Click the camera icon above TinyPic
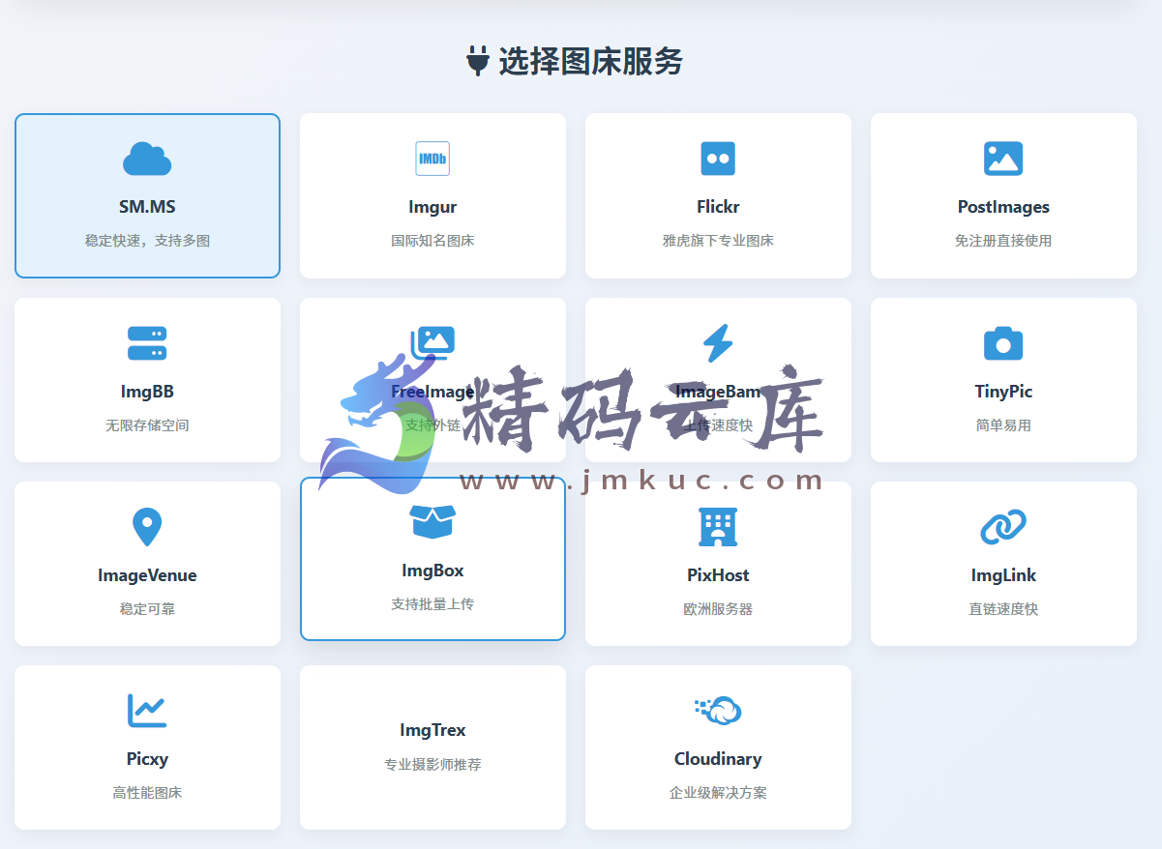Screen dimensions: 1162x849 (1003, 343)
